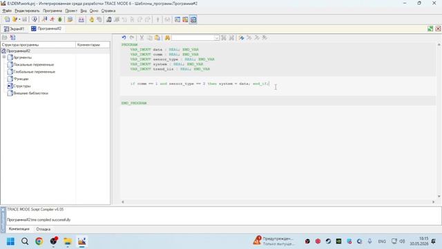The height and width of the screenshot is (249, 442).
Task: Open File Explorer from the taskbar
Action: tap(68, 241)
